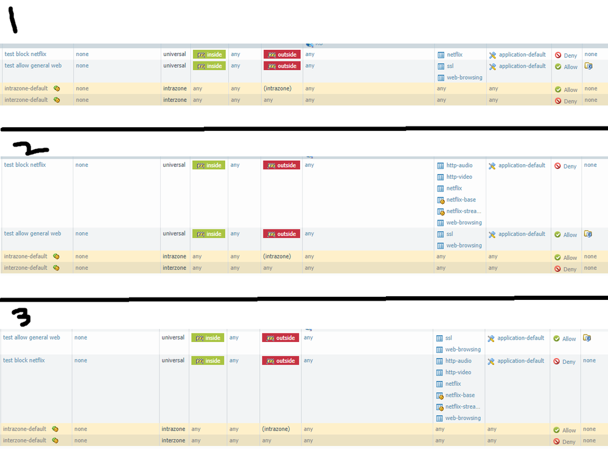Open 'test block netflix' rule in screenshot 2
This screenshot has width=608, height=449.
coord(25,165)
